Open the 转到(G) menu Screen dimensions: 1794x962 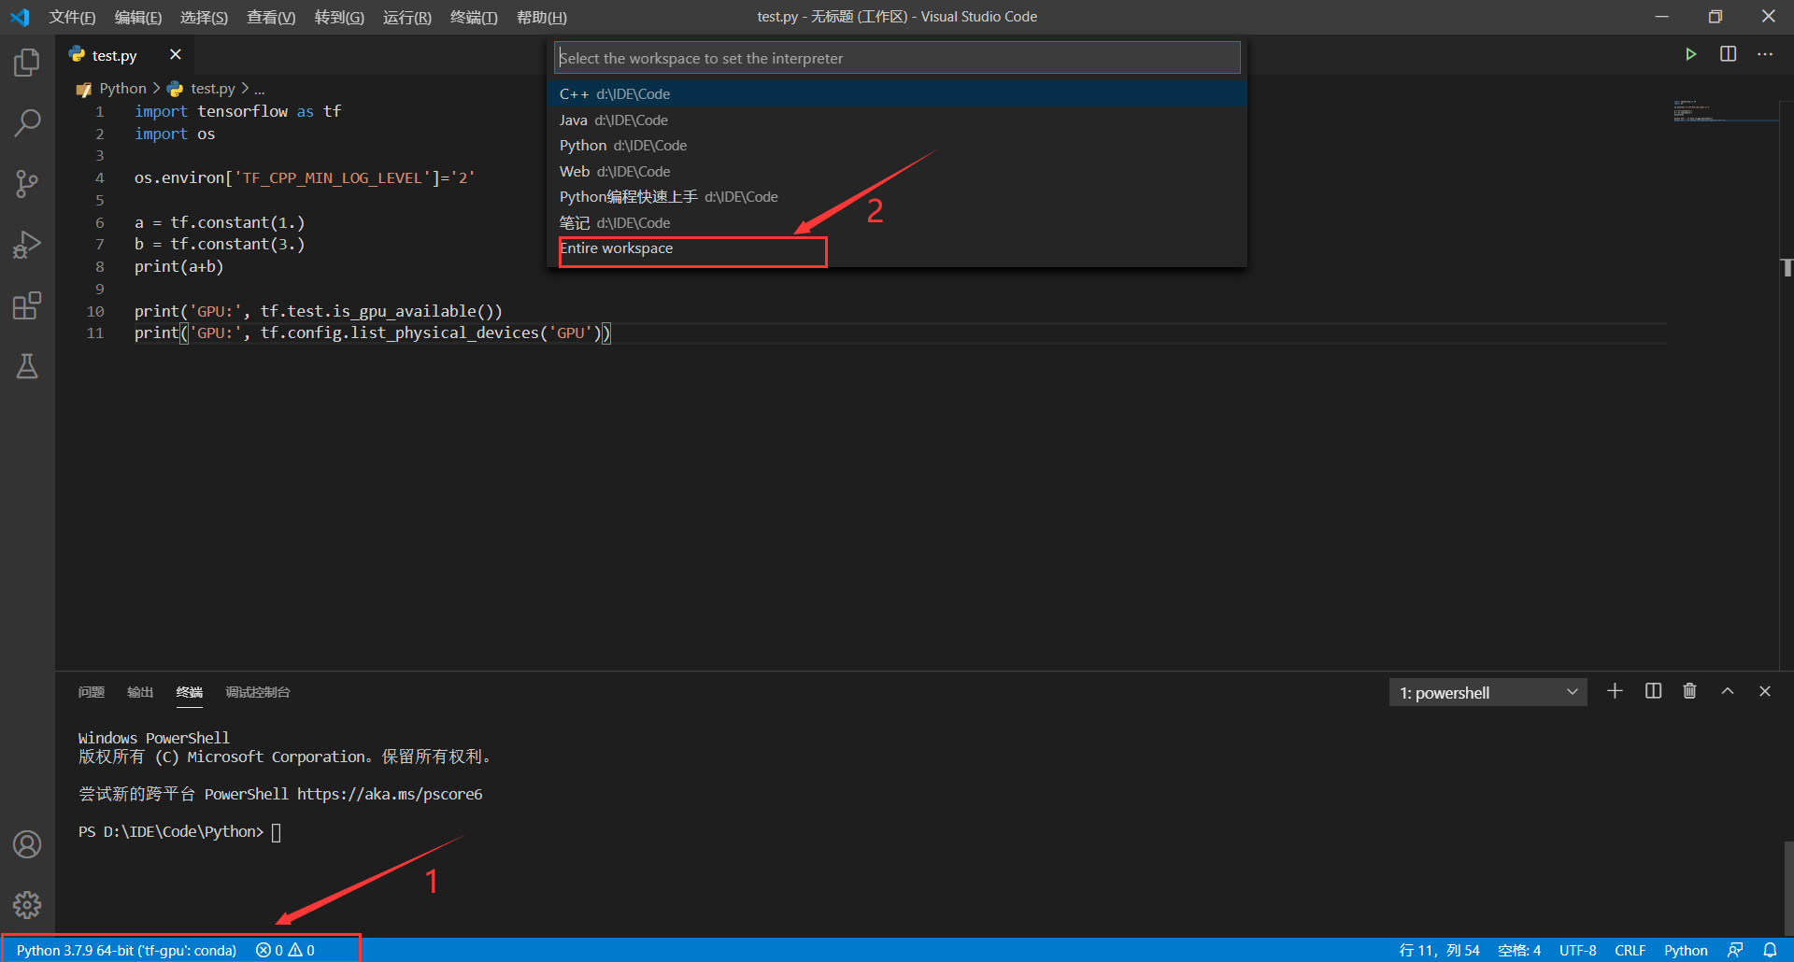(339, 17)
